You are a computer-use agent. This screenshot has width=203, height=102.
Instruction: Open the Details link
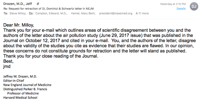point(181,9)
